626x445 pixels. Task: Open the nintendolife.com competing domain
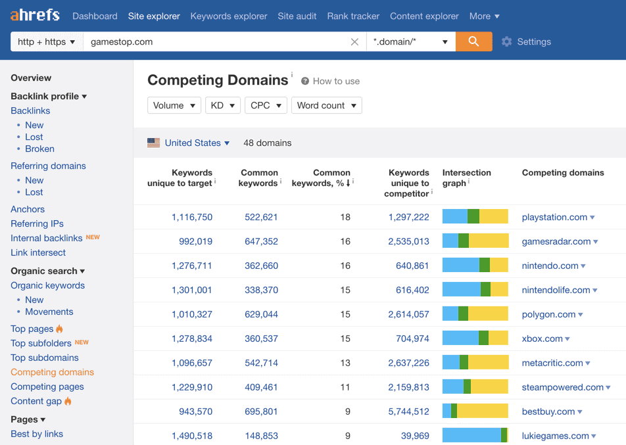pyautogui.click(x=556, y=290)
